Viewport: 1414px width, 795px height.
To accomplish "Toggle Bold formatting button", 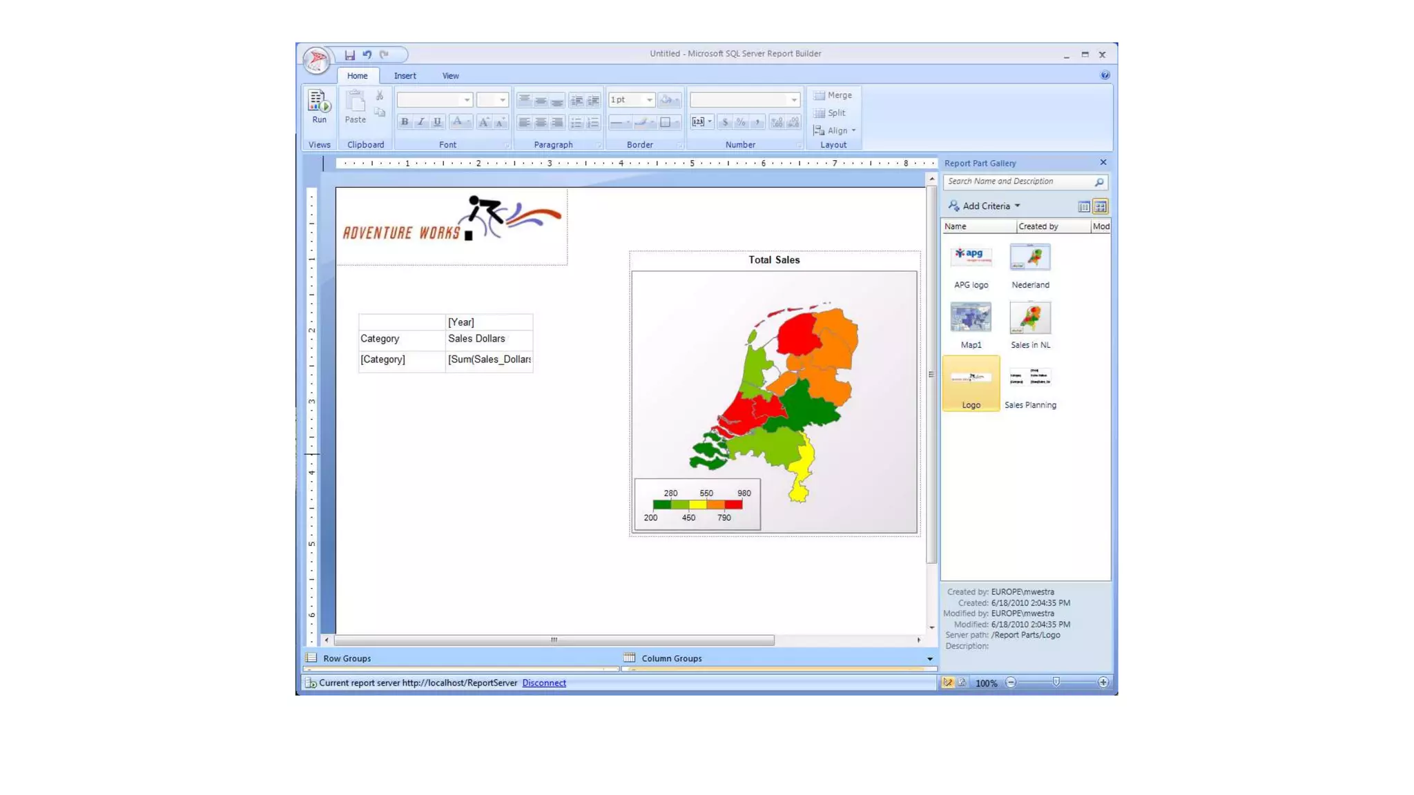I will coord(405,122).
